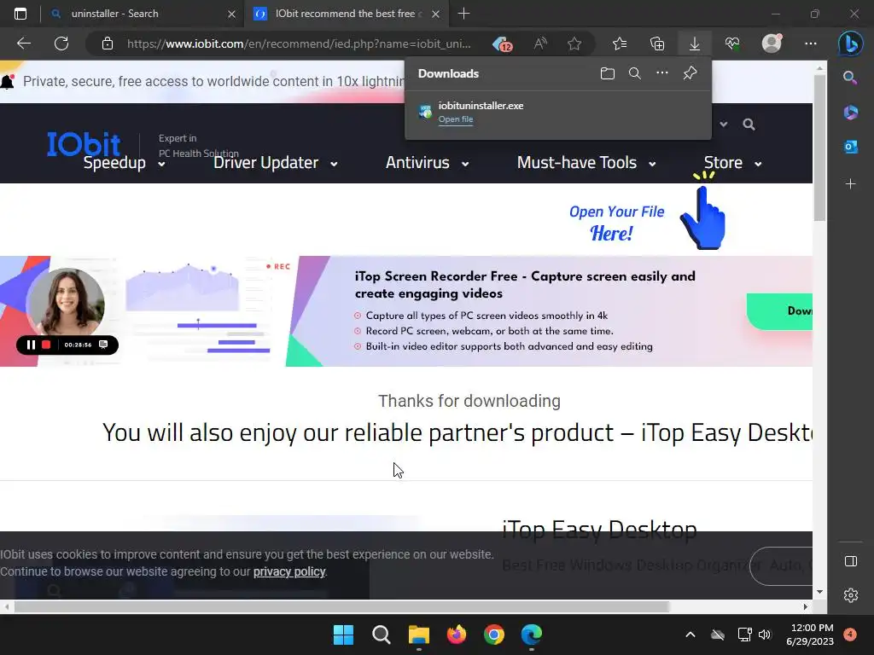Viewport: 874px width, 655px height.
Task: Pin the Downloads panel with pin icon
Action: (x=690, y=73)
